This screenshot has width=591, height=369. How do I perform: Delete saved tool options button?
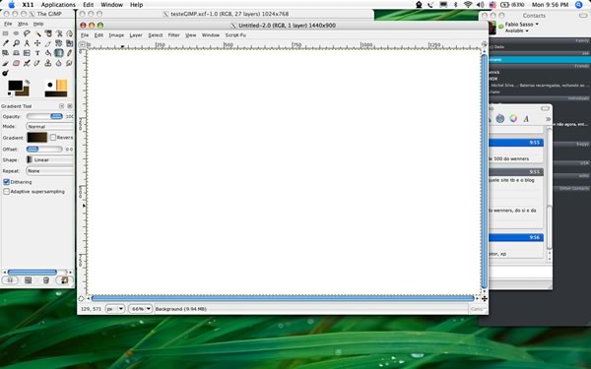(x=46, y=280)
